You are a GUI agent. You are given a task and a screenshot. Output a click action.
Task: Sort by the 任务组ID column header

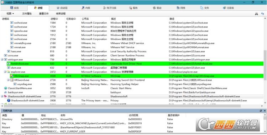click(x=71, y=19)
